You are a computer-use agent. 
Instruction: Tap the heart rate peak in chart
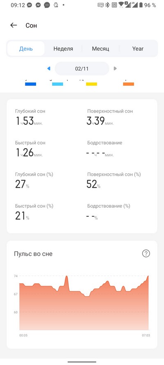coord(66,276)
